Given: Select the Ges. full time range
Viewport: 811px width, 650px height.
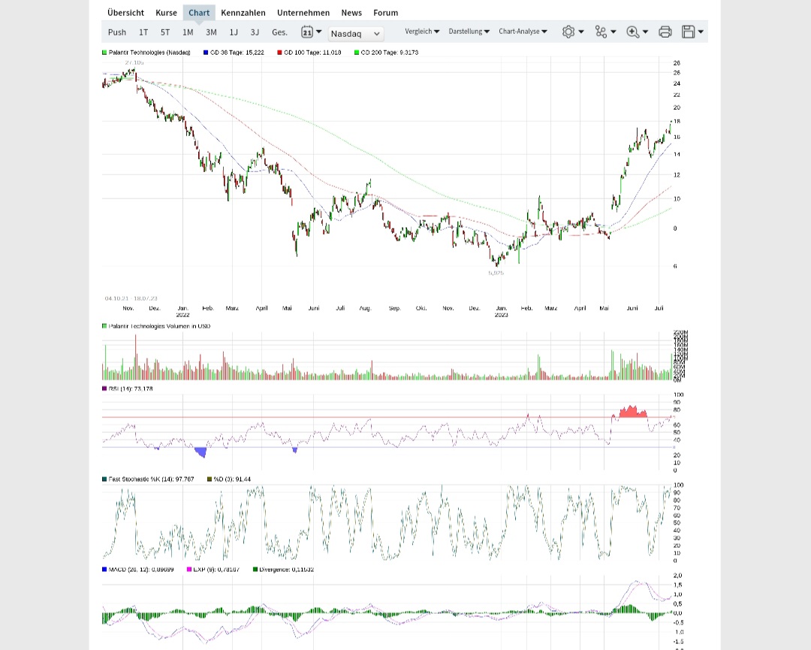Looking at the screenshot, I should [280, 32].
